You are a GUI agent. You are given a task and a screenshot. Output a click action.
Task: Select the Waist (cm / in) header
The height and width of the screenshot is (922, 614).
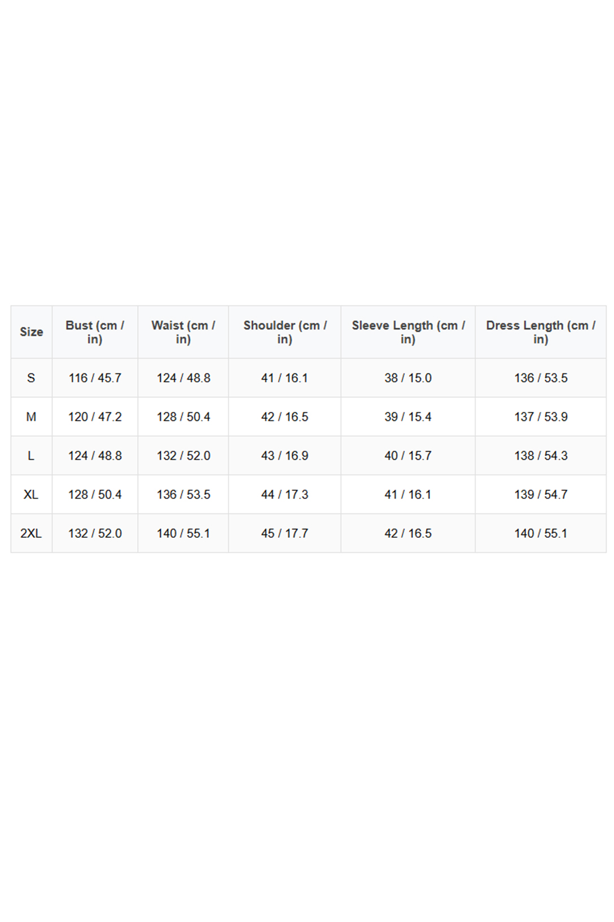click(x=183, y=332)
